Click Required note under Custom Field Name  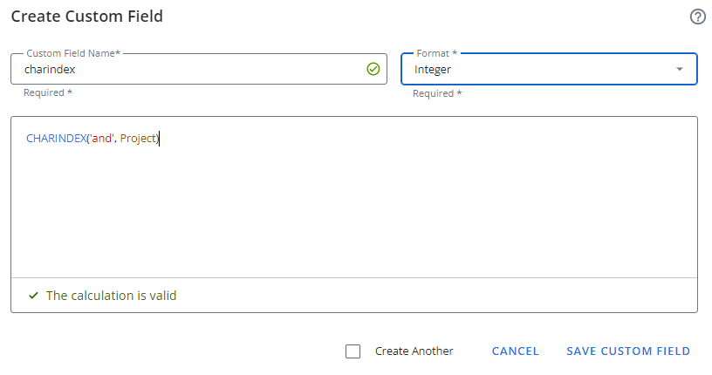click(x=48, y=92)
